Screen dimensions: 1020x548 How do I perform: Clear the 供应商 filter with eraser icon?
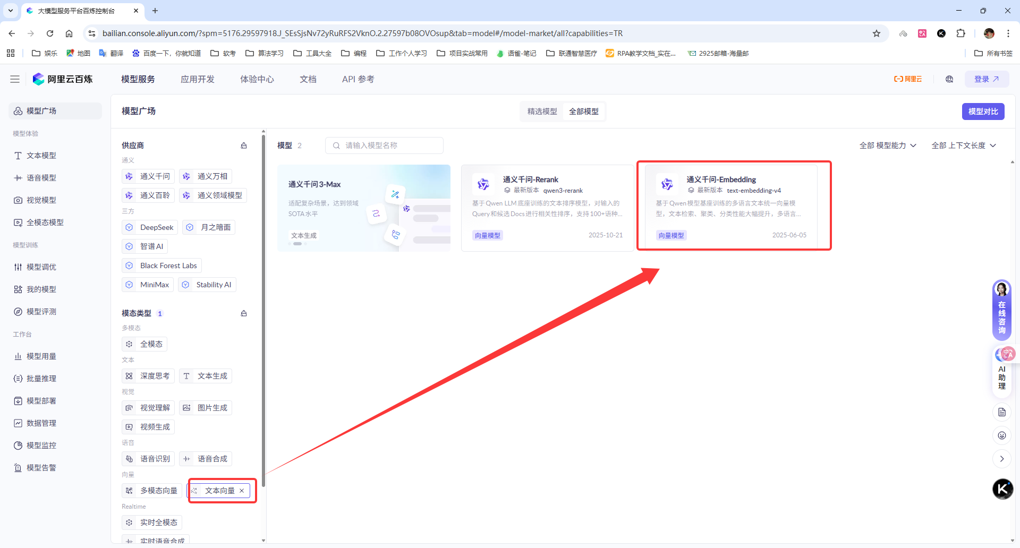point(244,145)
